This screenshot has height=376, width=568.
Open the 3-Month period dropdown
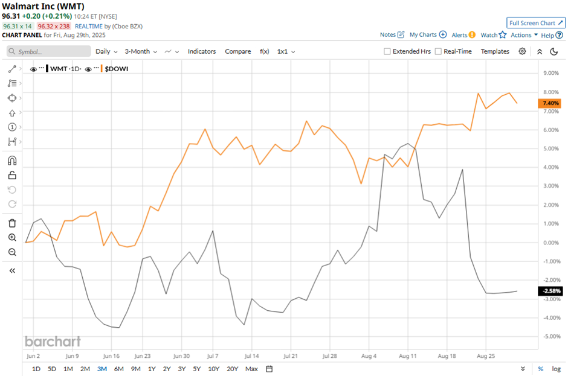(x=141, y=51)
